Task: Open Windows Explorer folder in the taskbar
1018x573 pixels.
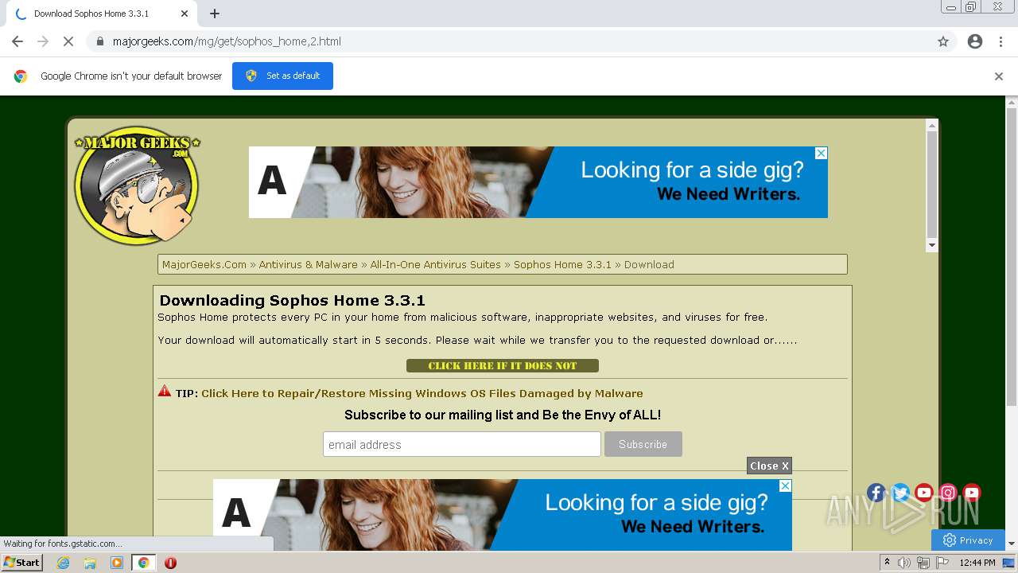Action: click(90, 563)
